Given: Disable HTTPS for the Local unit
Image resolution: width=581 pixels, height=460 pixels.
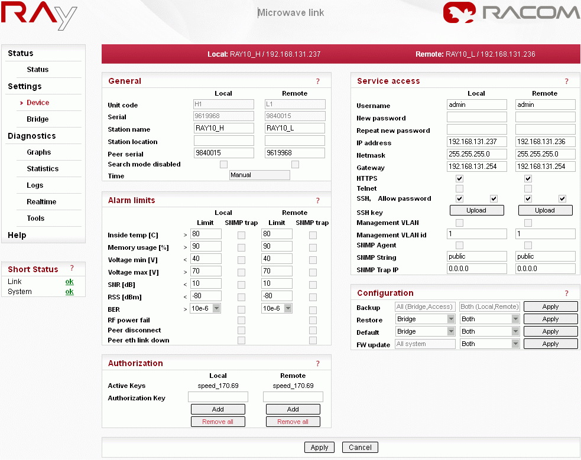Looking at the screenshot, I should [x=460, y=178].
